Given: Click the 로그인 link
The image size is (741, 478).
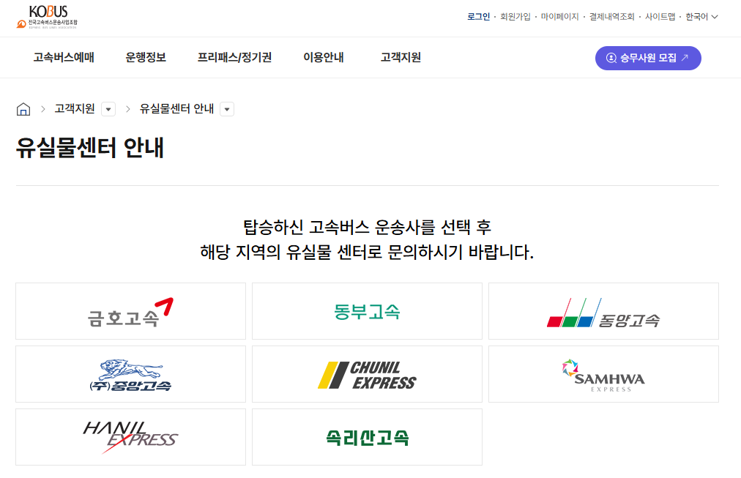Looking at the screenshot, I should click(x=478, y=15).
